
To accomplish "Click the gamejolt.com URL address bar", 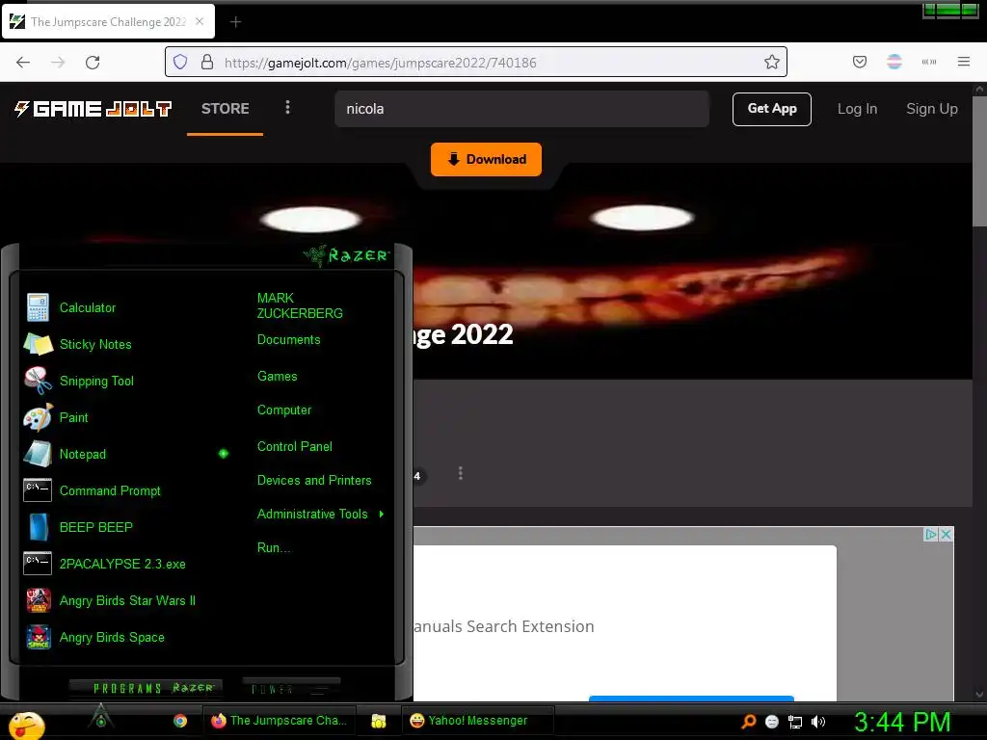I will (x=476, y=63).
